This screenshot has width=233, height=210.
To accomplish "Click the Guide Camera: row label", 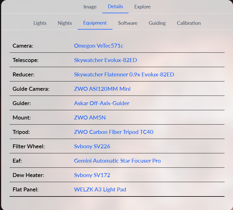I will [31, 89].
